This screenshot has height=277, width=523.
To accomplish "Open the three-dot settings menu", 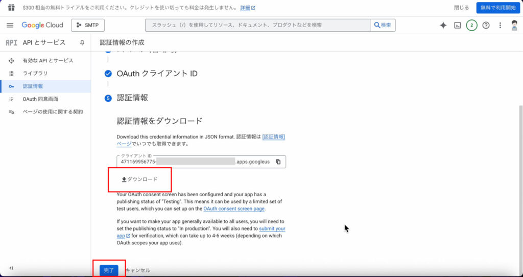I will [x=500, y=26].
